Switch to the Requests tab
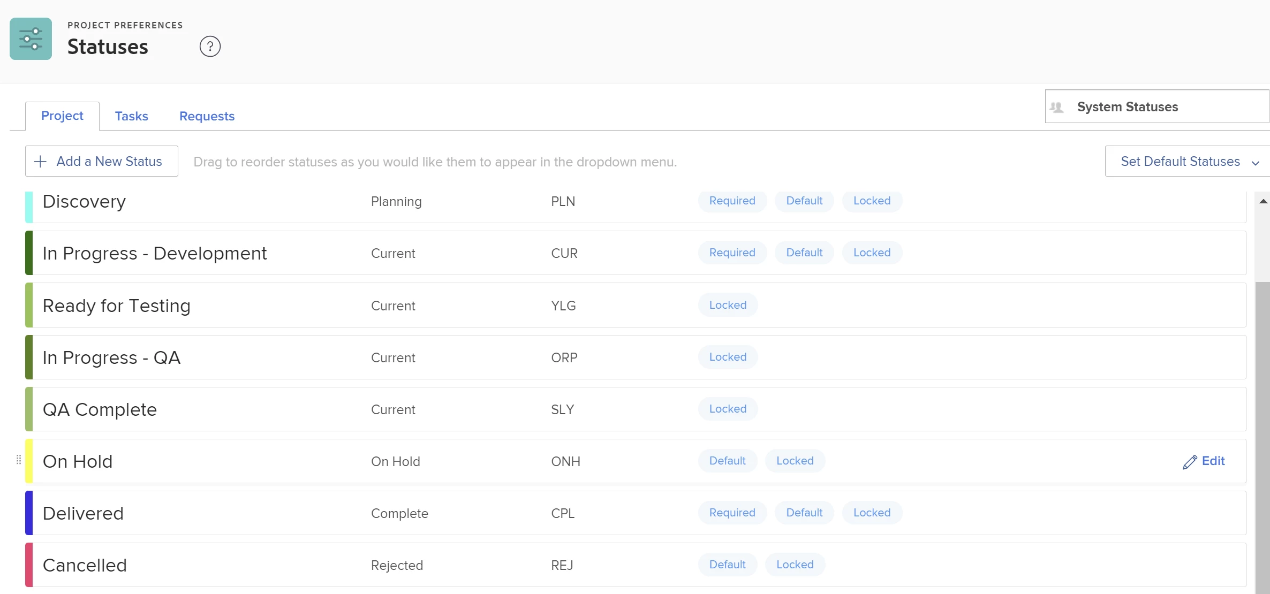Viewport: 1270px width, 594px height. 207,116
